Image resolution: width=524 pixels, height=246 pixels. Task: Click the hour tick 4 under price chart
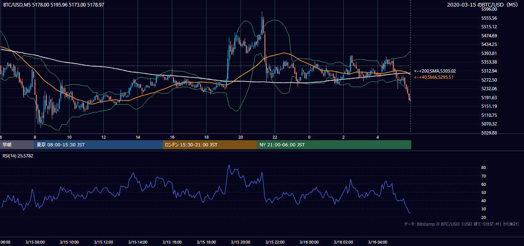click(378, 137)
